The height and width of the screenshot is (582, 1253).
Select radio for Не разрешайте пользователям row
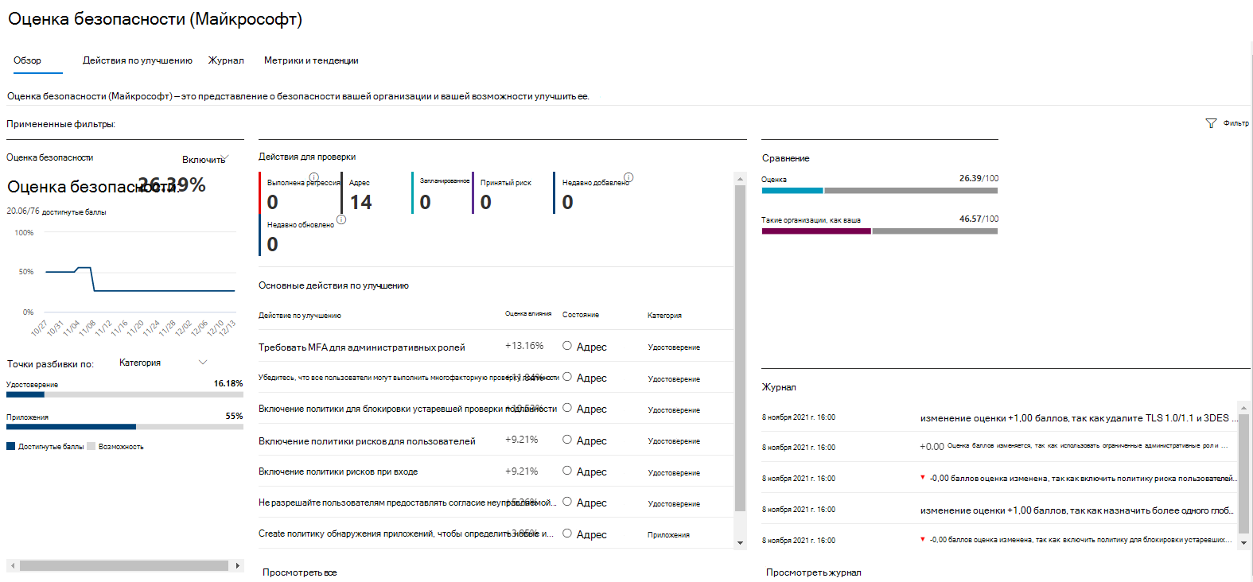point(567,502)
